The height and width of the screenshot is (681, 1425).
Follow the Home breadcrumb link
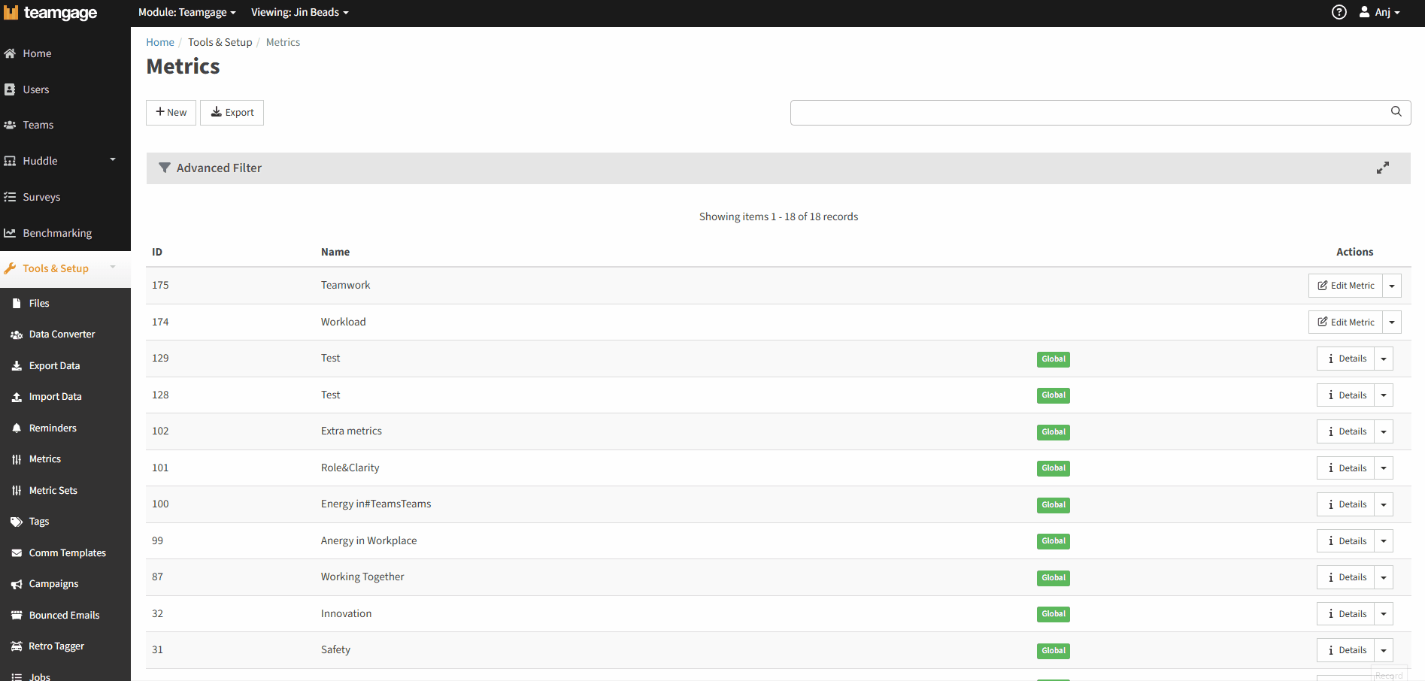pyautogui.click(x=160, y=42)
